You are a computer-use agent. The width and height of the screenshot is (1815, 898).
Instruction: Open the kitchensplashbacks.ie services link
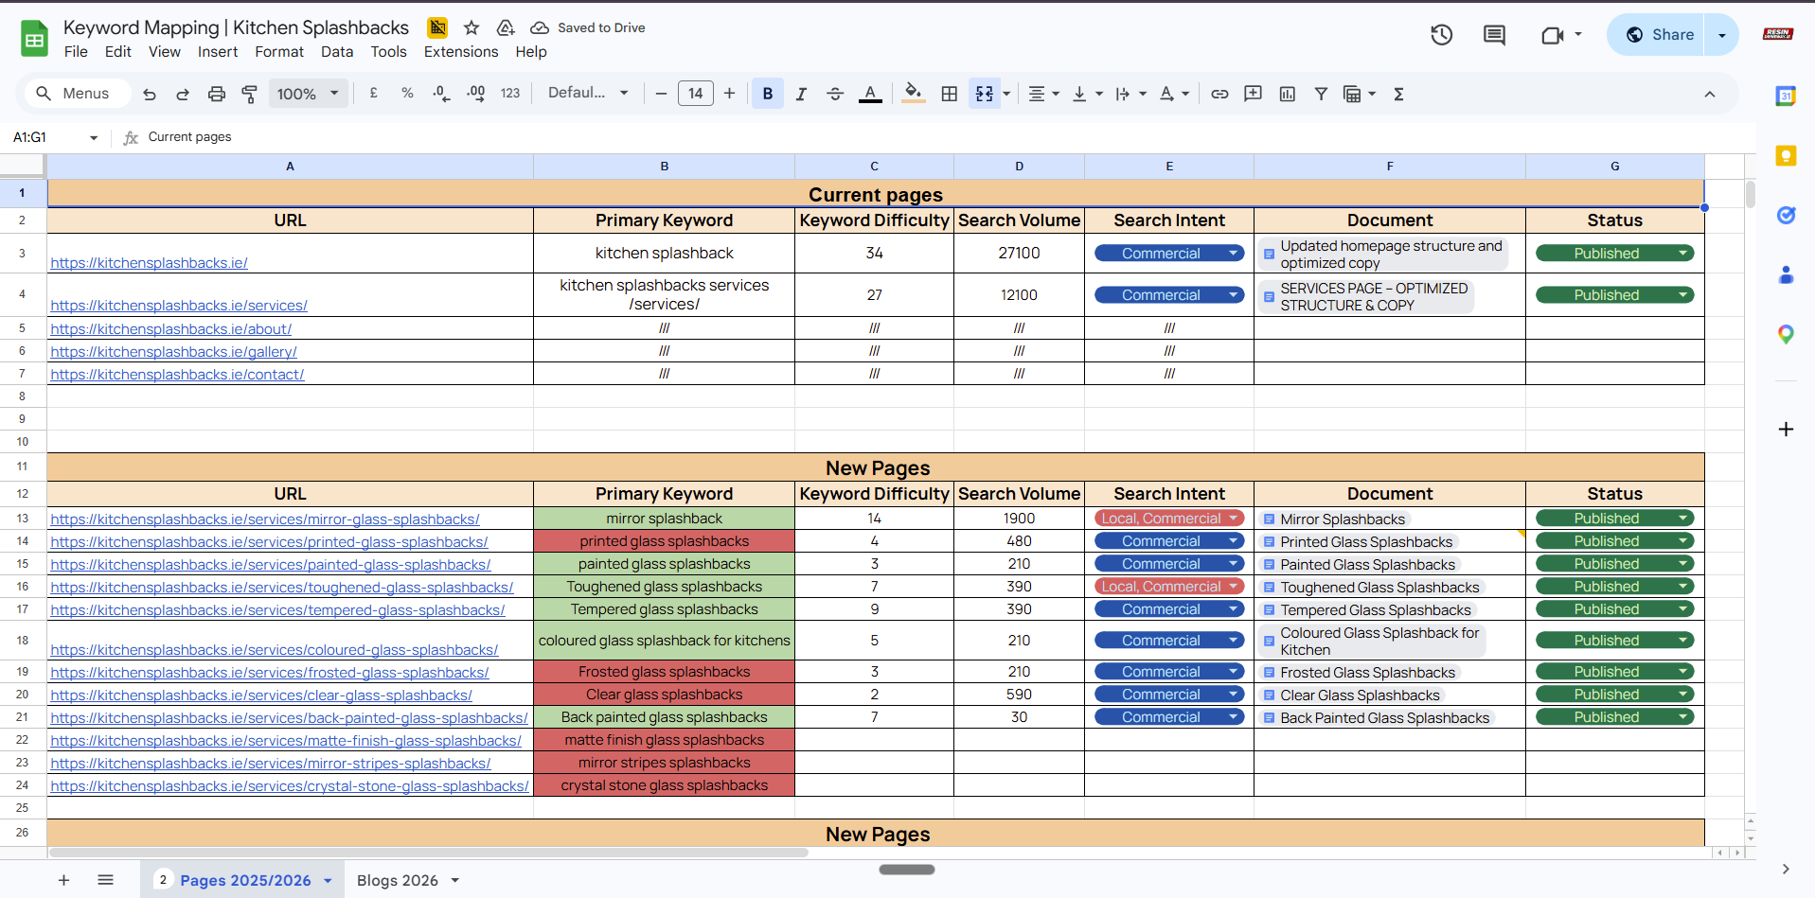(x=179, y=305)
